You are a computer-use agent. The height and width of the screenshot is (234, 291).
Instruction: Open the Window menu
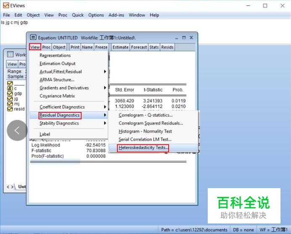pyautogui.click(x=137, y=15)
